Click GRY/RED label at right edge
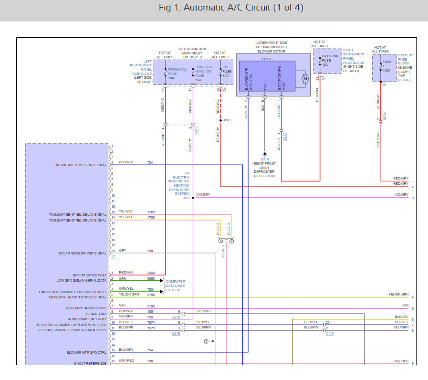This screenshot has width=428, height=380. click(401, 361)
